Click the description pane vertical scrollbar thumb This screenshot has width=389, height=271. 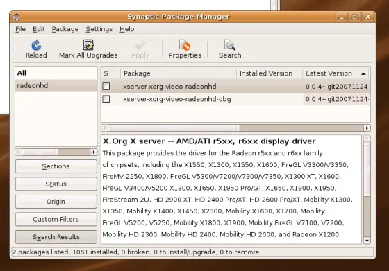tap(367, 169)
